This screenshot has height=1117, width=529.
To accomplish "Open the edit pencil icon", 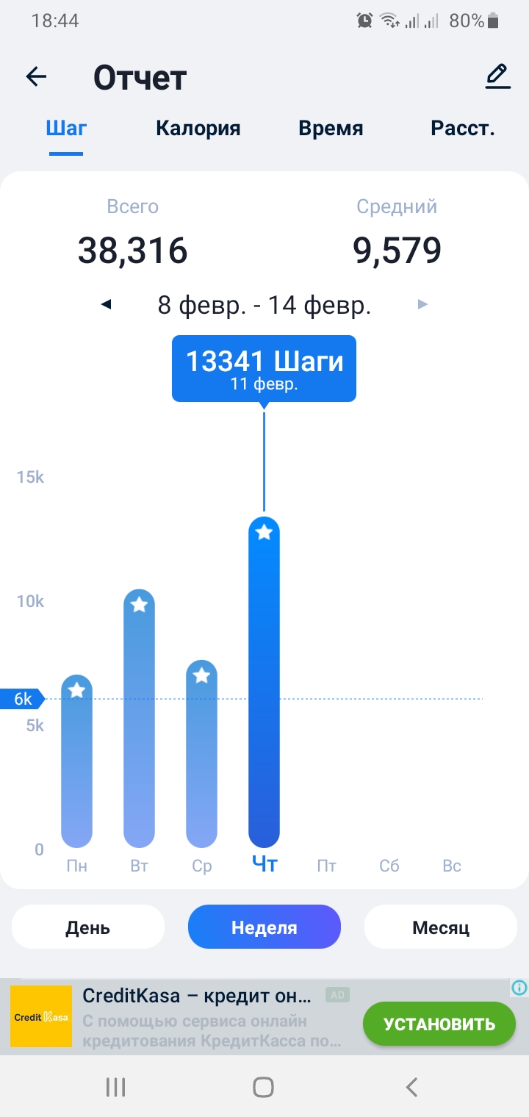I will click(497, 77).
